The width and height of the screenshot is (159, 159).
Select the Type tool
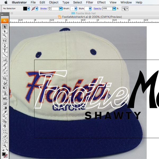(x=5, y=50)
